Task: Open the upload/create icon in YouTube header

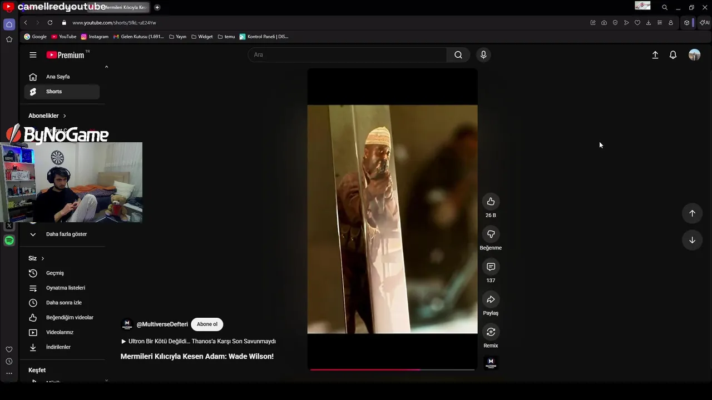Action: 655,55
